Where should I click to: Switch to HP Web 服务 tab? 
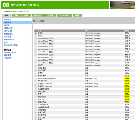coord(64,15)
